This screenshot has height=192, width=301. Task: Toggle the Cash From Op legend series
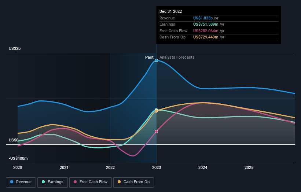tap(133, 182)
